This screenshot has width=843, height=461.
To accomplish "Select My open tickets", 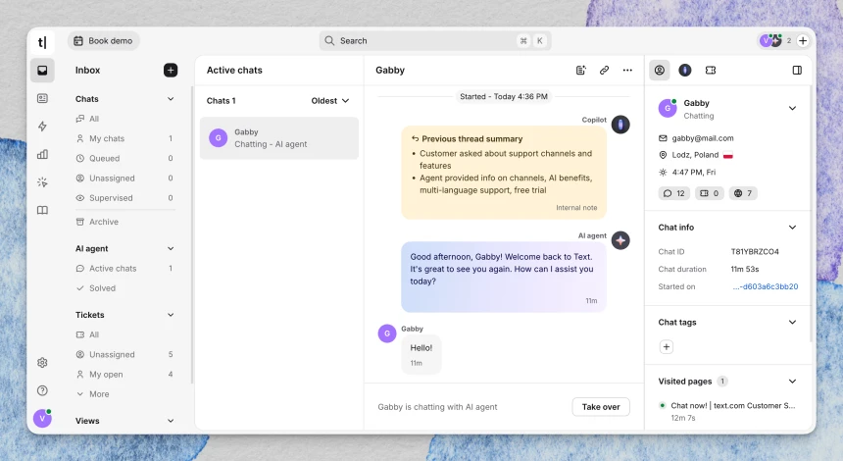I will point(124,375).
